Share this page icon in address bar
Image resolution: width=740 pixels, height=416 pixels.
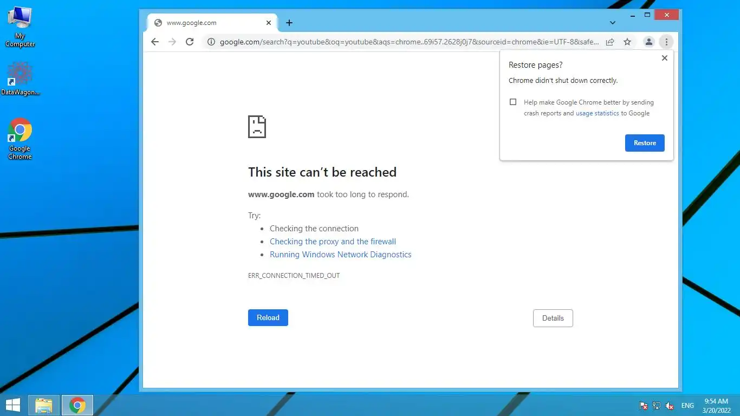[610, 42]
